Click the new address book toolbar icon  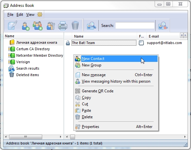[x=12, y=25]
